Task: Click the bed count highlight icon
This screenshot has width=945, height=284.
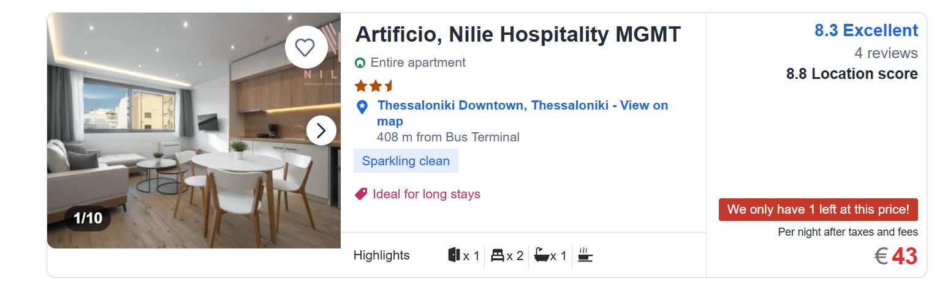Action: pos(498,255)
